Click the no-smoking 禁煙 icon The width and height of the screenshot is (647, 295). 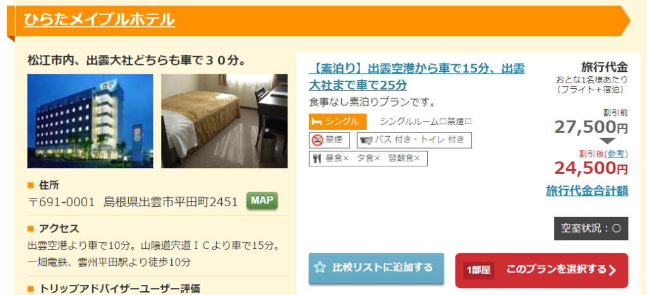click(x=317, y=140)
